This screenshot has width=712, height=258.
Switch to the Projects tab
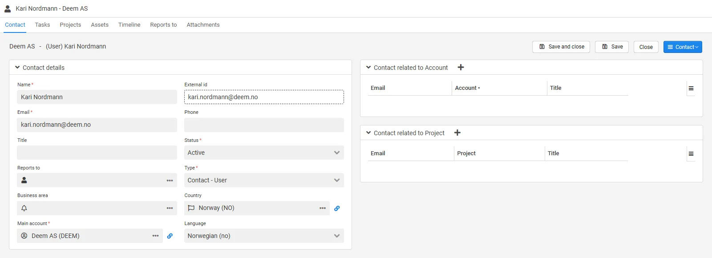pyautogui.click(x=70, y=25)
